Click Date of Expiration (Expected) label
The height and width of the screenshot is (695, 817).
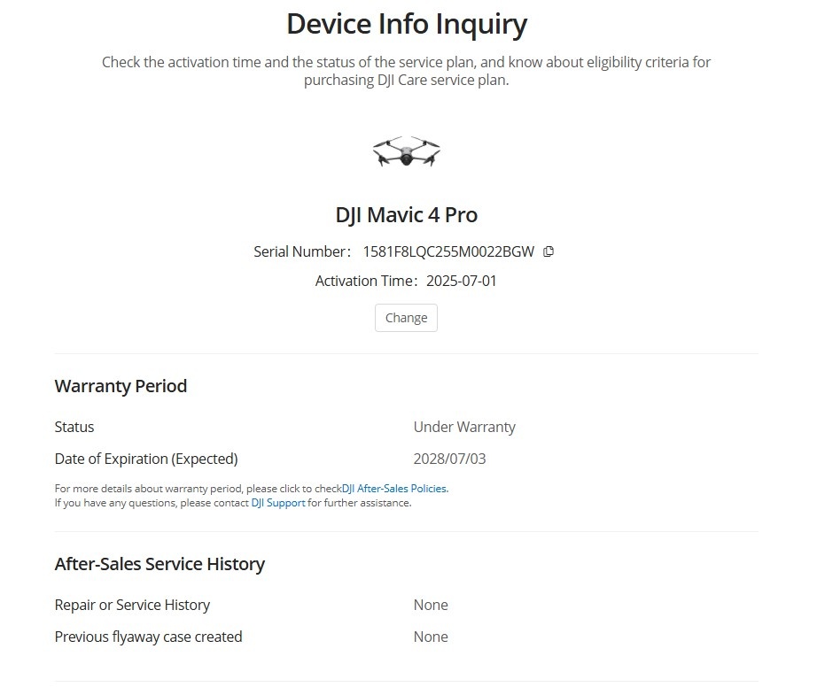pos(146,459)
